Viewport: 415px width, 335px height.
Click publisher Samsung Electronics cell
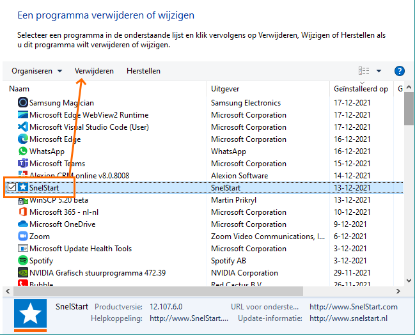click(x=246, y=103)
